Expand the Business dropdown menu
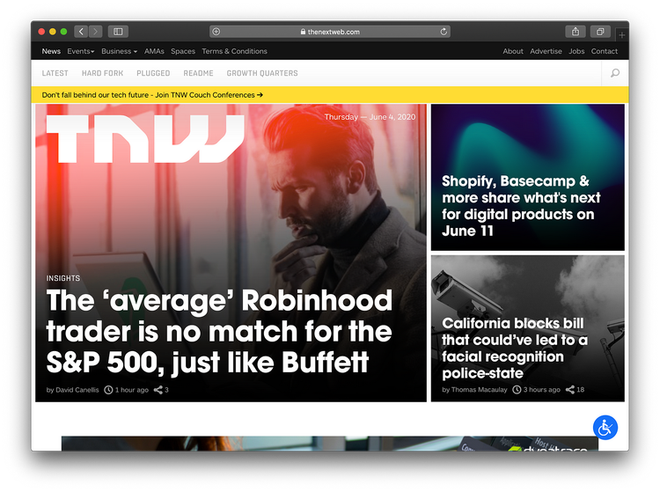Screen dimensions: 660x492 119,51
